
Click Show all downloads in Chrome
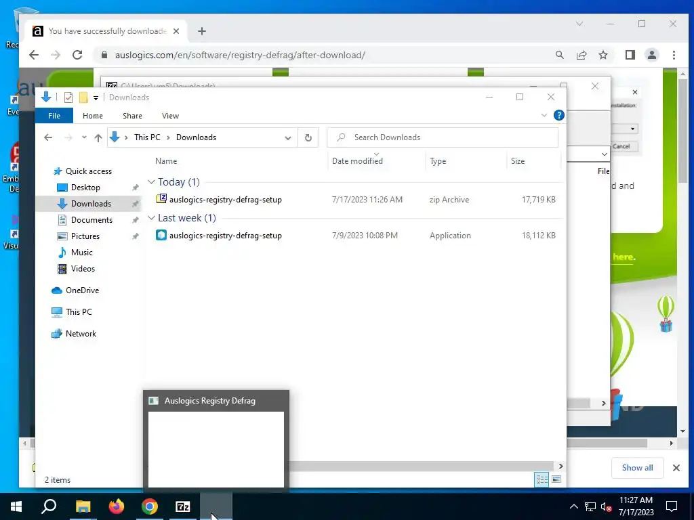pyautogui.click(x=637, y=468)
